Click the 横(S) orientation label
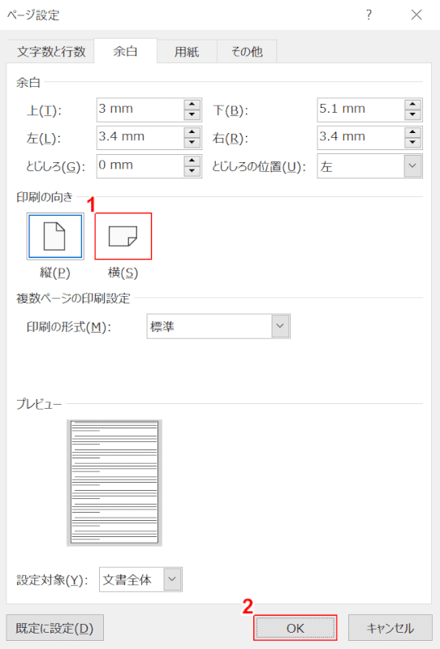Viewport: 440px width, 649px height. point(123,273)
